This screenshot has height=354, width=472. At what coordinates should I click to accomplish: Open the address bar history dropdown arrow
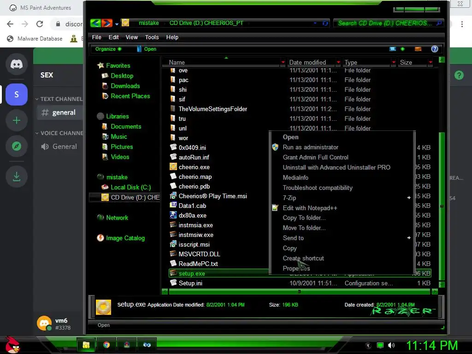tap(315, 23)
